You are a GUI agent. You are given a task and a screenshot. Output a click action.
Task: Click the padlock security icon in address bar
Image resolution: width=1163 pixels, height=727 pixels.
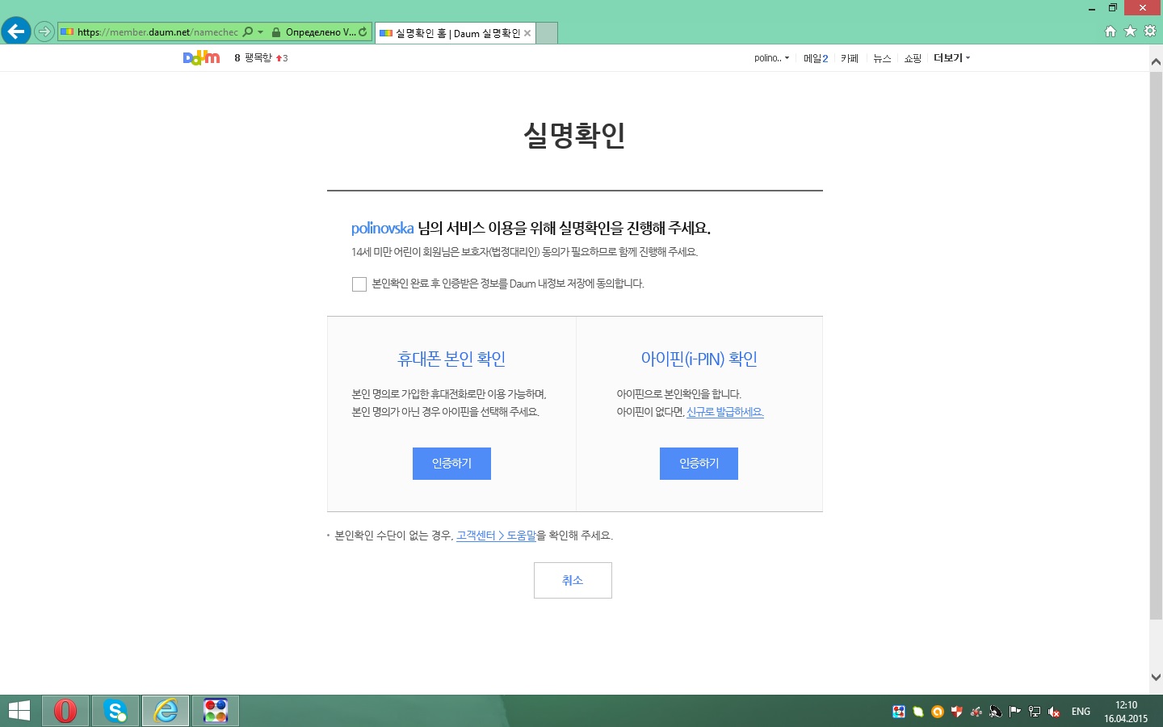276,32
